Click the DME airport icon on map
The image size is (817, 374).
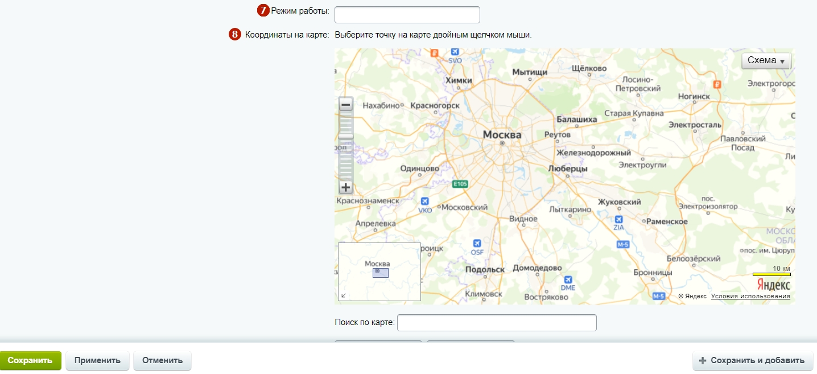(567, 280)
